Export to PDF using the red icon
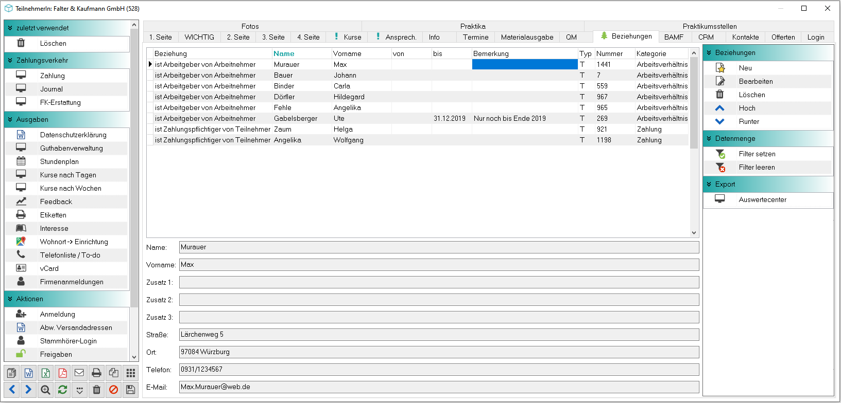 (x=63, y=373)
